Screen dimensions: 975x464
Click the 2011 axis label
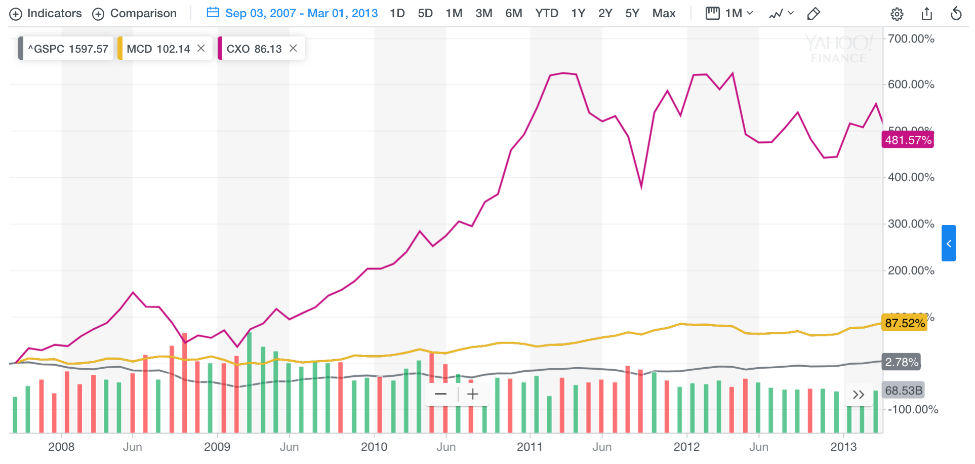click(530, 447)
